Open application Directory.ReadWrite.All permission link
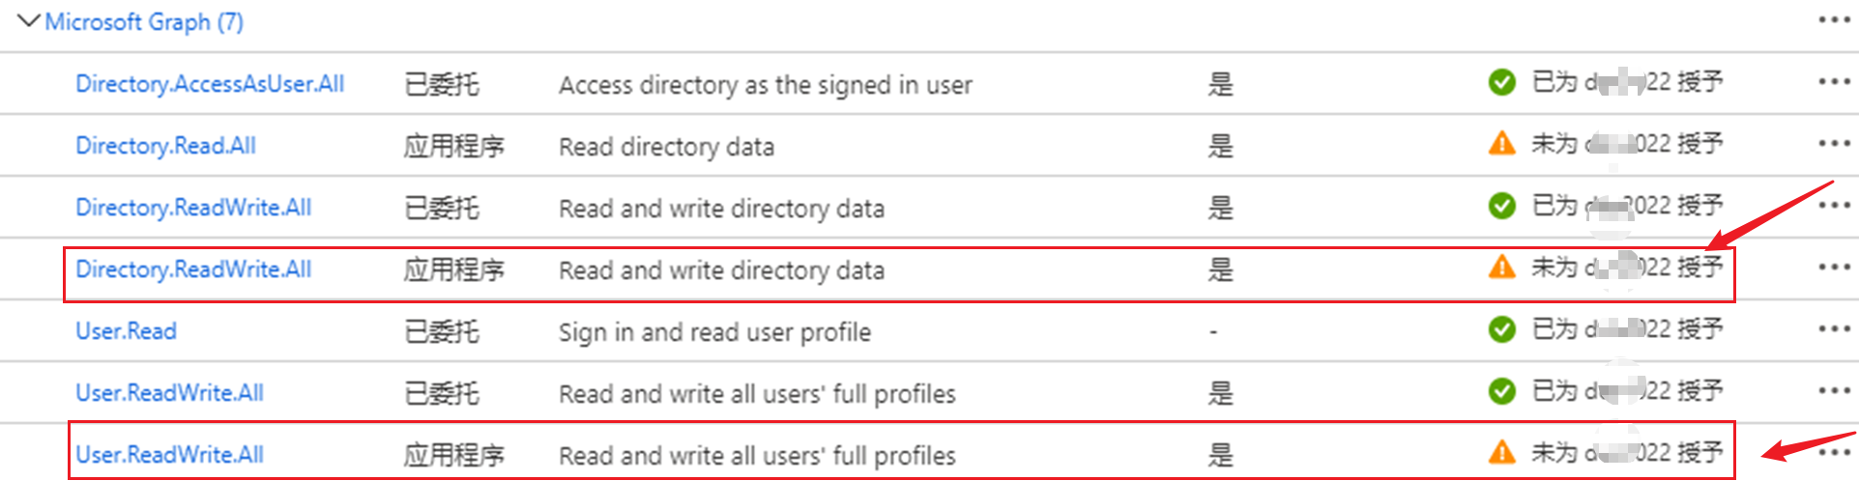The image size is (1859, 481). [x=193, y=269]
